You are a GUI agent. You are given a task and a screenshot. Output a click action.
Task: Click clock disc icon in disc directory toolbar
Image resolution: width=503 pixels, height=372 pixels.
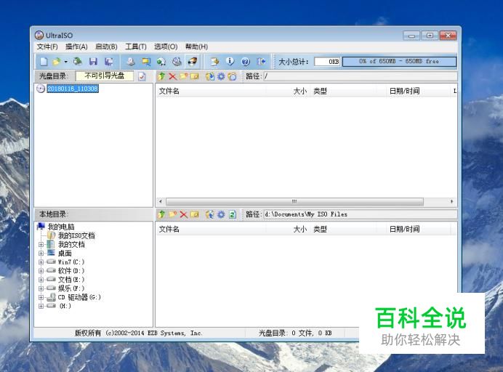[x=232, y=76]
